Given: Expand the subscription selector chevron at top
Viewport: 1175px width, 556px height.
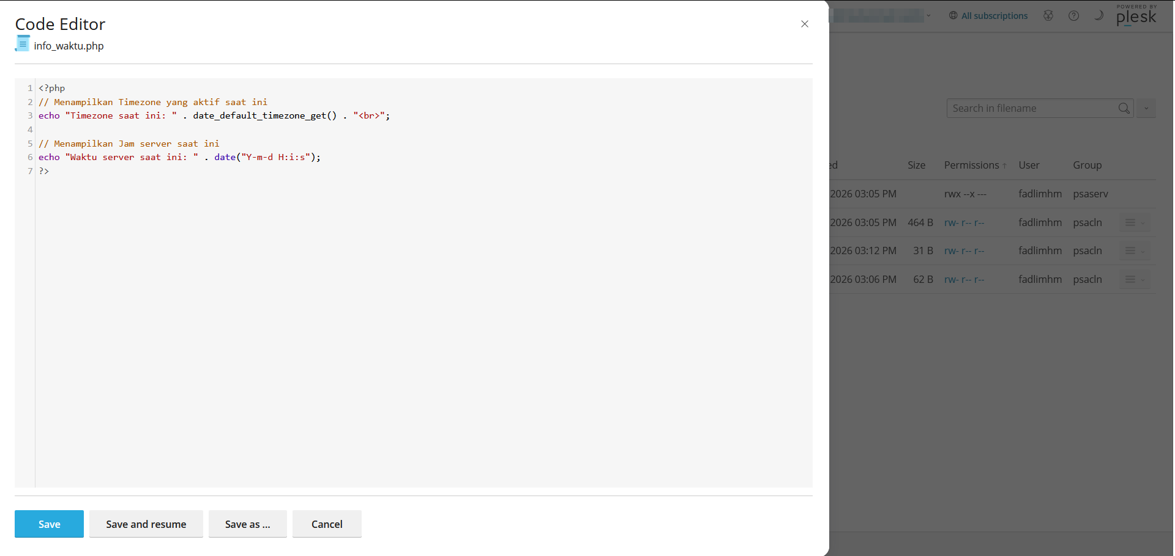Looking at the screenshot, I should [929, 15].
